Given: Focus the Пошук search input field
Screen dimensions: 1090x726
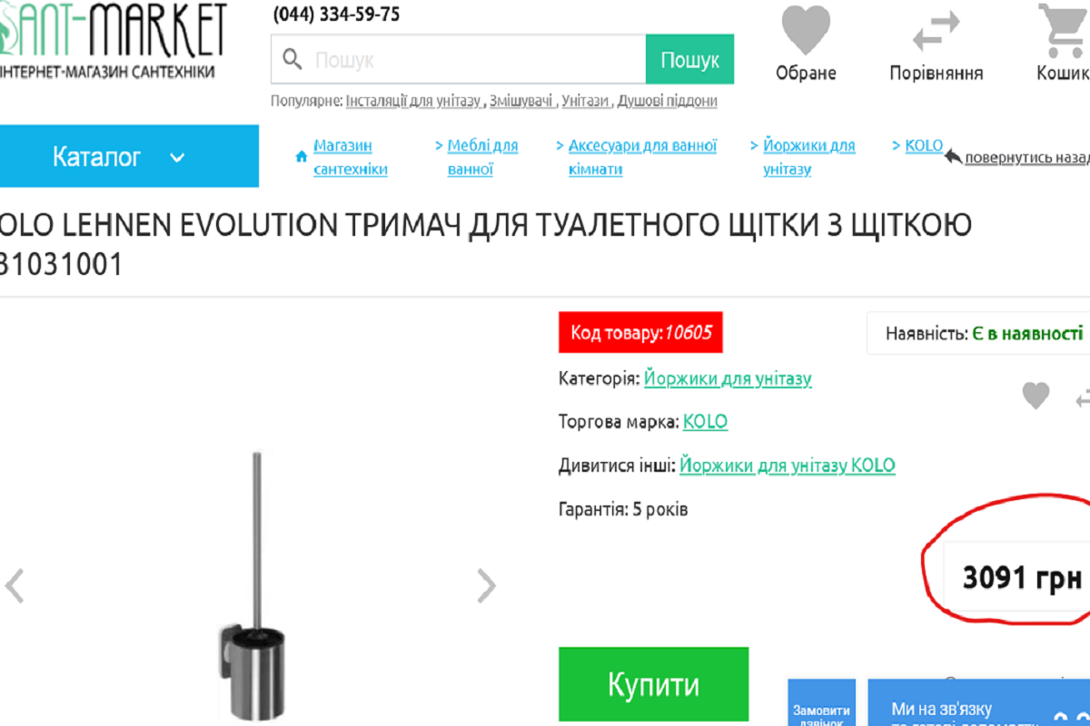Looking at the screenshot, I should (459, 60).
